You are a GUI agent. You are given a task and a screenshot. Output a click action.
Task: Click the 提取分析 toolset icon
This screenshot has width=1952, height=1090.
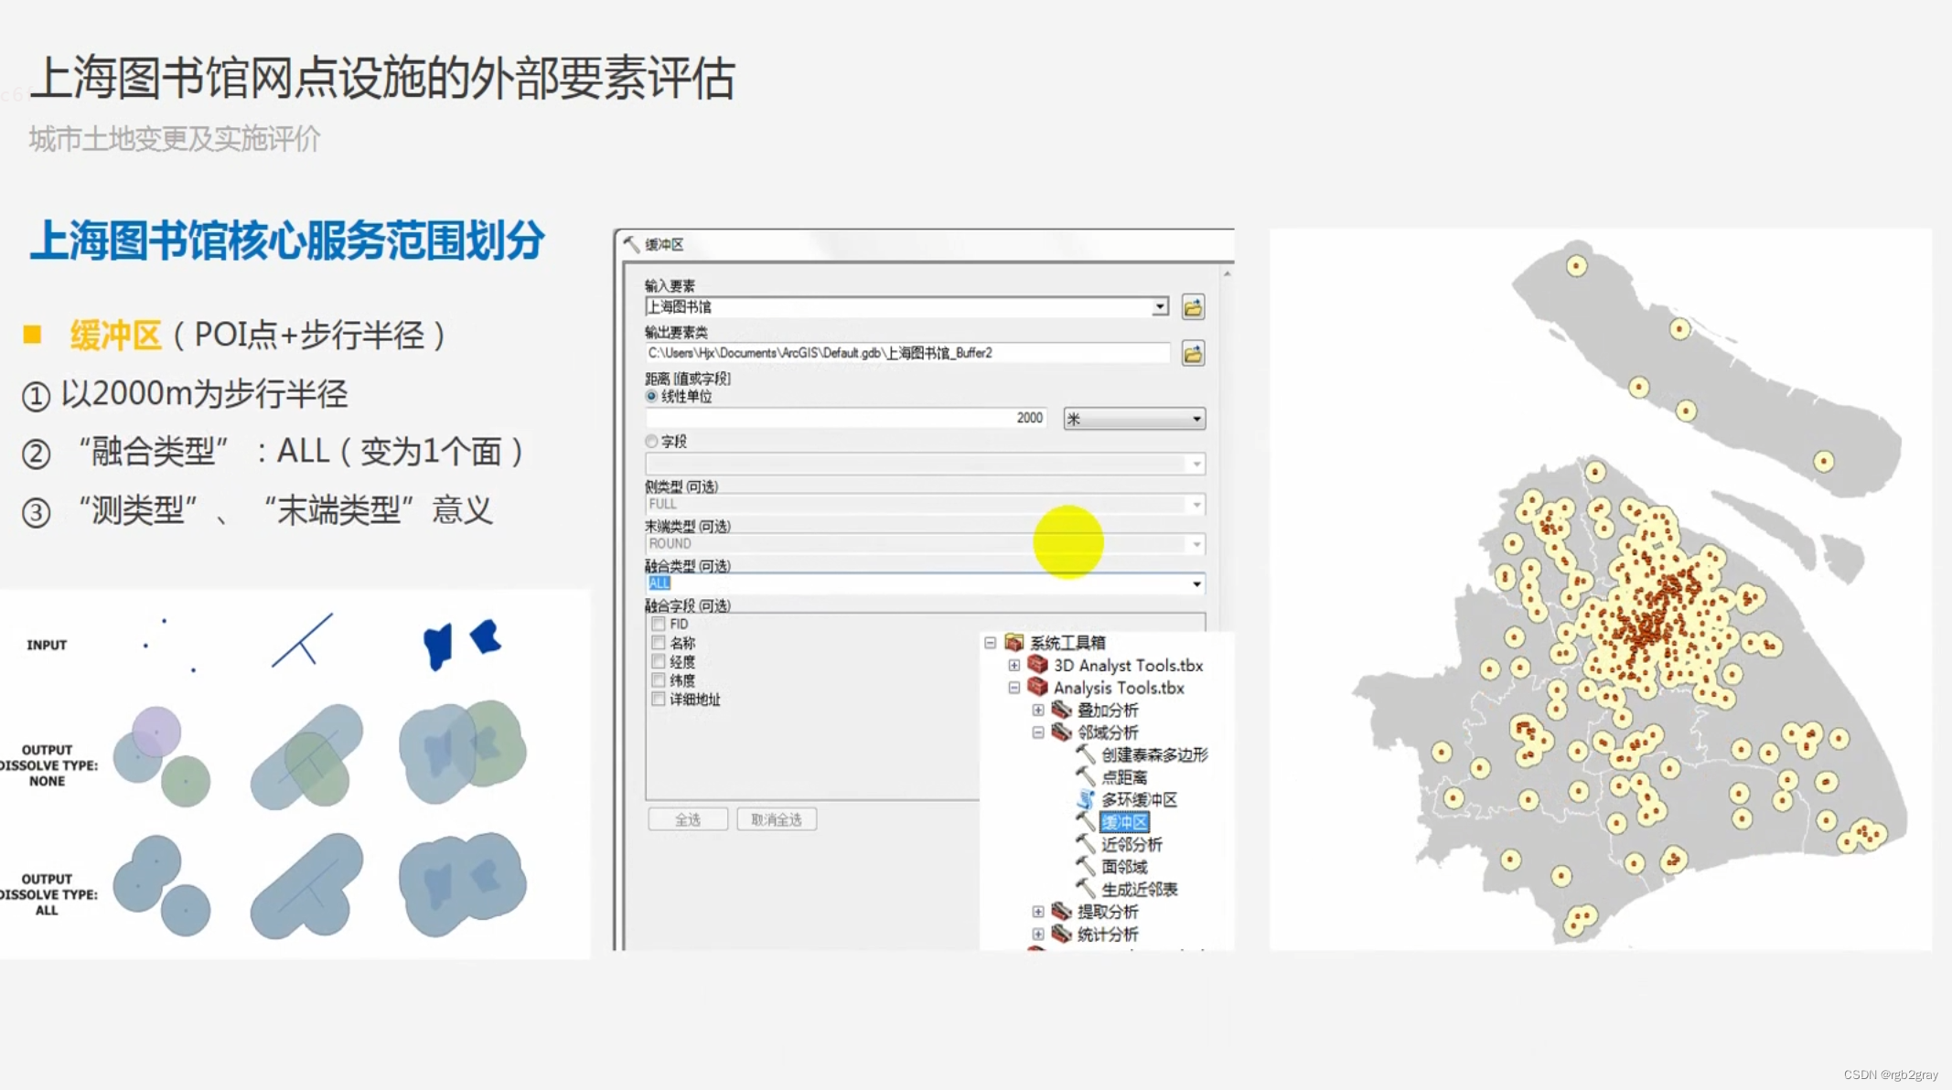click(x=1061, y=911)
